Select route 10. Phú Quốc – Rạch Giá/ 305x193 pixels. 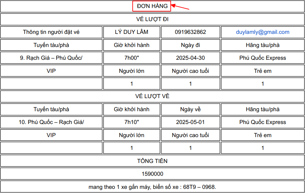[51, 122]
